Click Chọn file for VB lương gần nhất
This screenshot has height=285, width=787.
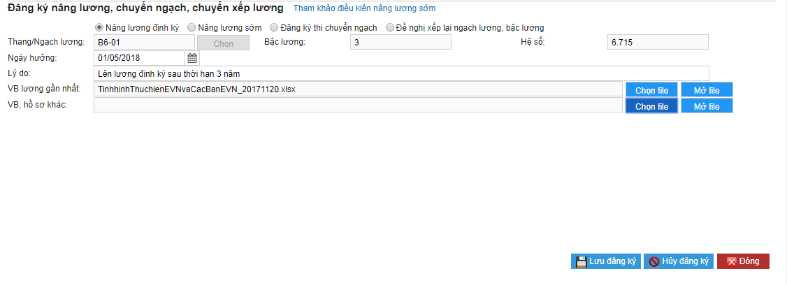tap(651, 90)
